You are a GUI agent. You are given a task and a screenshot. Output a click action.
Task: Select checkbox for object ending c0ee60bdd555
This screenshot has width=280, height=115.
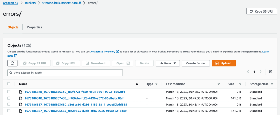pos(9,104)
